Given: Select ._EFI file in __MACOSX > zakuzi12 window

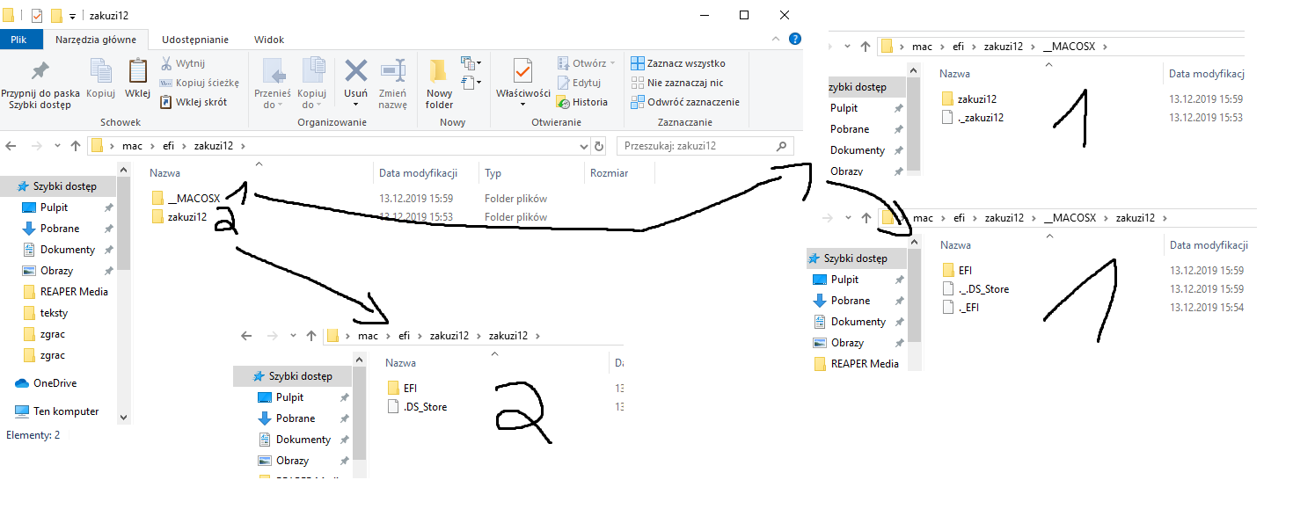Looking at the screenshot, I should coord(961,308).
